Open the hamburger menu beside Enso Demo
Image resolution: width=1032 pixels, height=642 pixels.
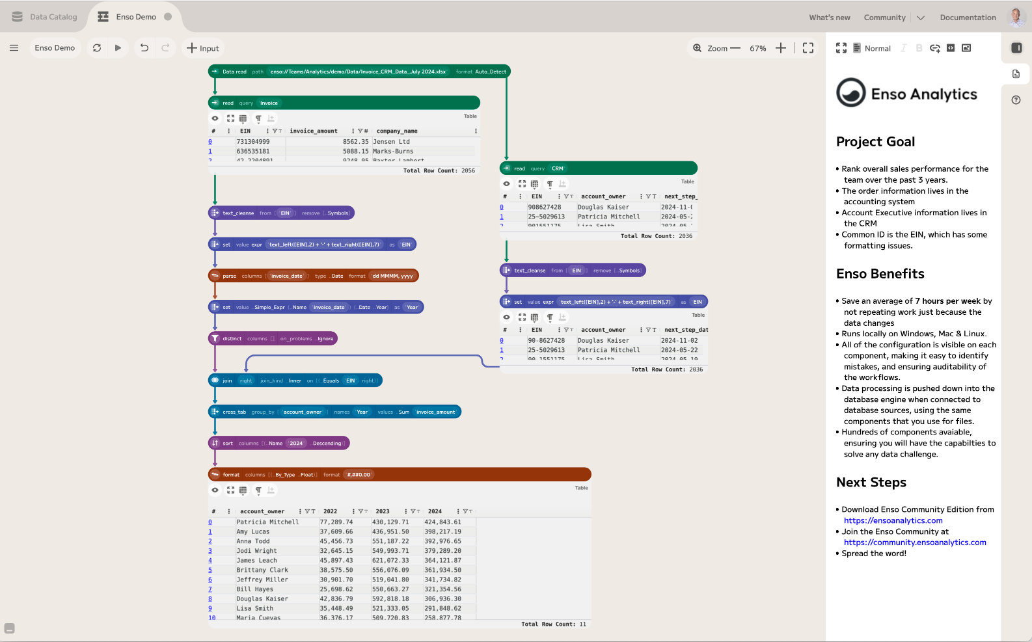(x=14, y=48)
